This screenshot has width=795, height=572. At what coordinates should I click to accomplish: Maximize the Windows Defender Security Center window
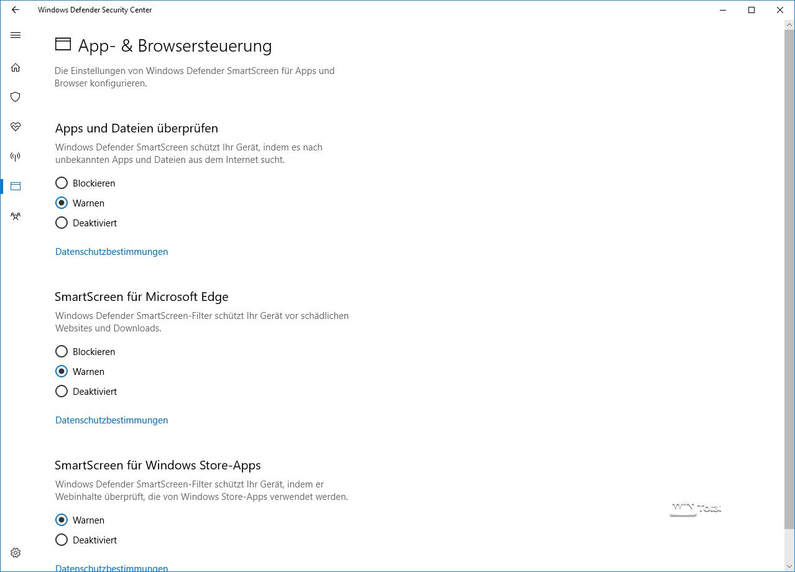point(751,10)
